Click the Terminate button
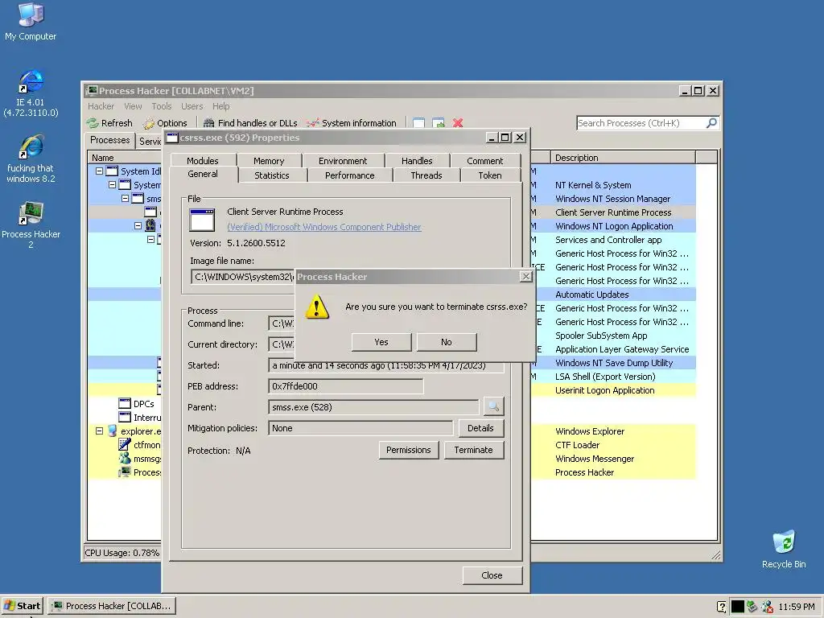This screenshot has width=824, height=618. pos(473,450)
